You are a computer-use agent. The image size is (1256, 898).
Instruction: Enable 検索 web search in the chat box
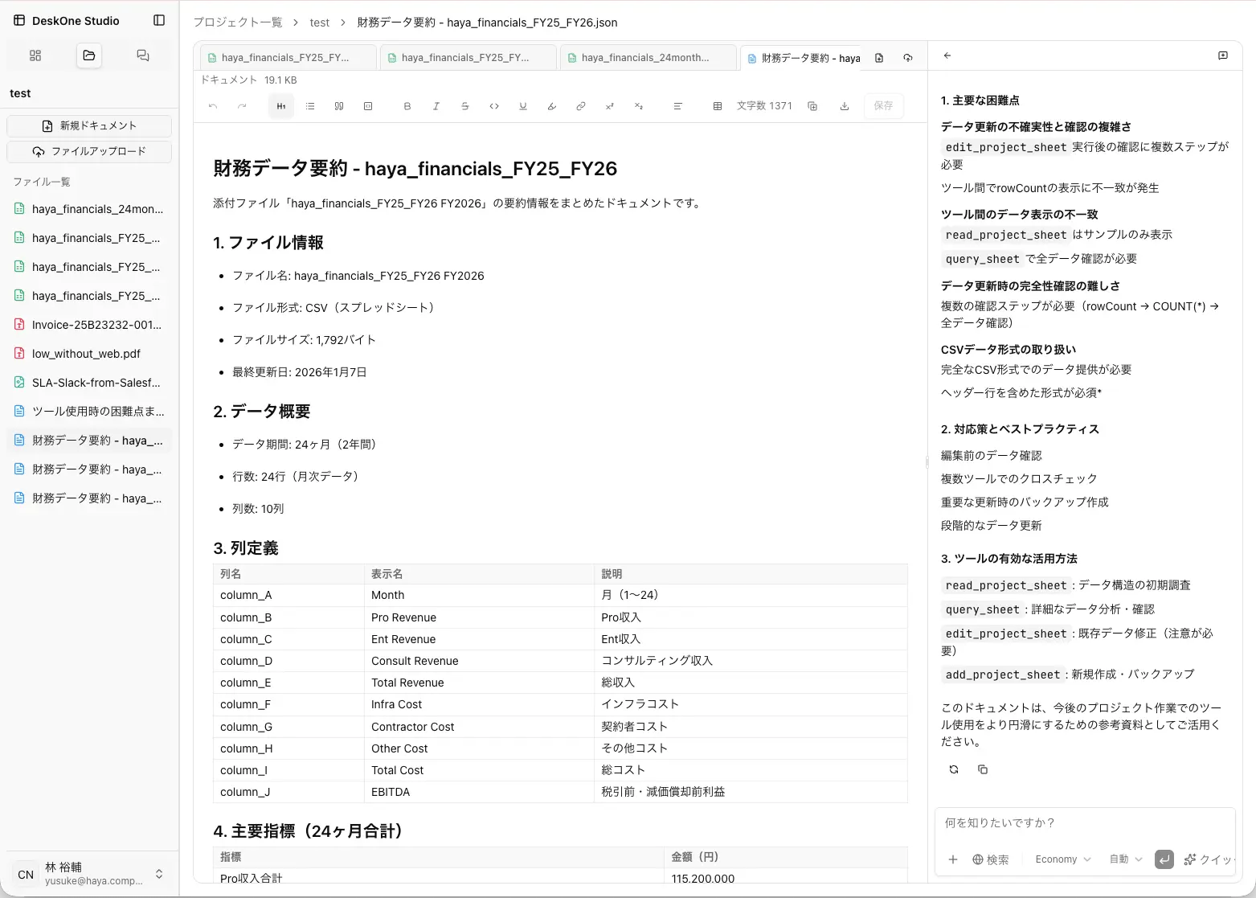(x=991, y=859)
